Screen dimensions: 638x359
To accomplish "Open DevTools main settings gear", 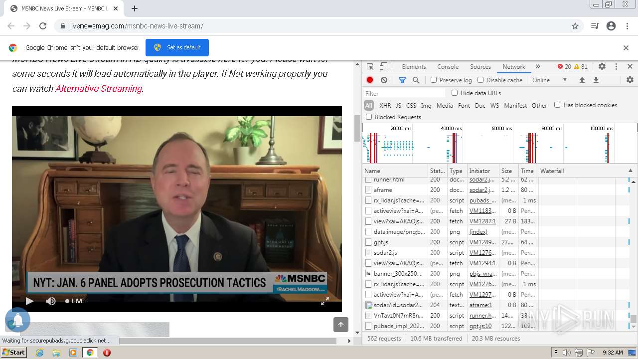I will (x=602, y=66).
